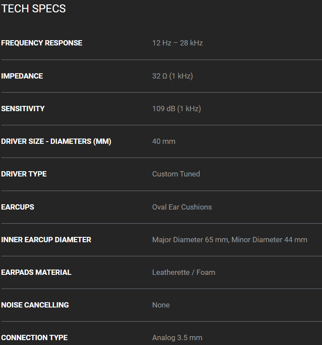The width and height of the screenshot is (322, 345).
Task: Click the EARCUPS label
Action: pyautogui.click(x=18, y=207)
